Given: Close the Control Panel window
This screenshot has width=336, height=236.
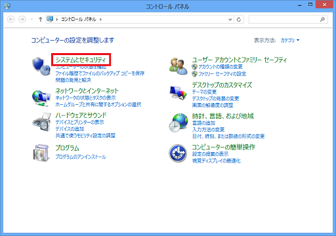Looking at the screenshot, I should 324,5.
